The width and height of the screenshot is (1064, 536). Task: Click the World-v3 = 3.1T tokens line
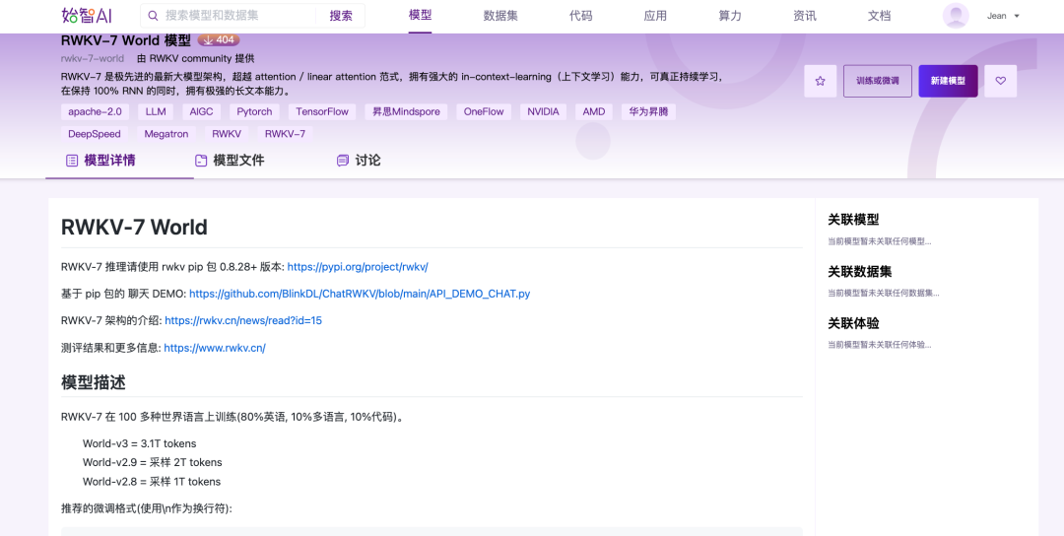click(x=139, y=443)
